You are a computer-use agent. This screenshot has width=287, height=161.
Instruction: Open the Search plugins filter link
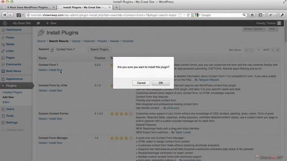click(42, 41)
